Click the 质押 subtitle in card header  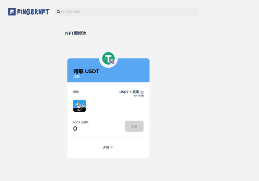77,77
